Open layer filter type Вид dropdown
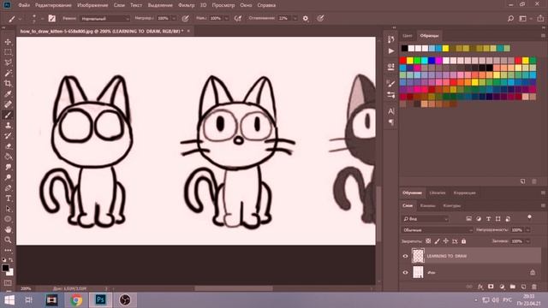The width and height of the screenshot is (548, 308). pos(426,219)
